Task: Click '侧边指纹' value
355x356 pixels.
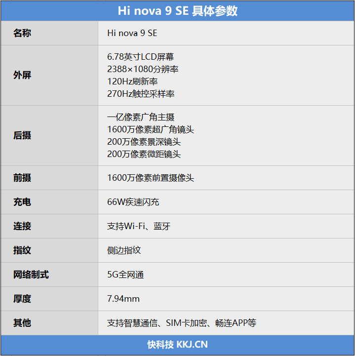Action: pos(124,250)
